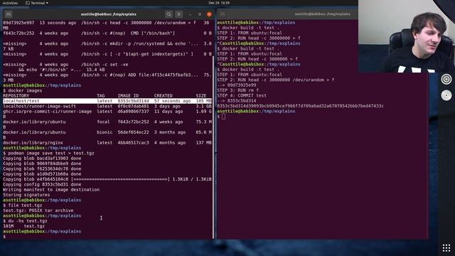Click the date and time in top bar
455x256 pixels.
tap(219, 3)
